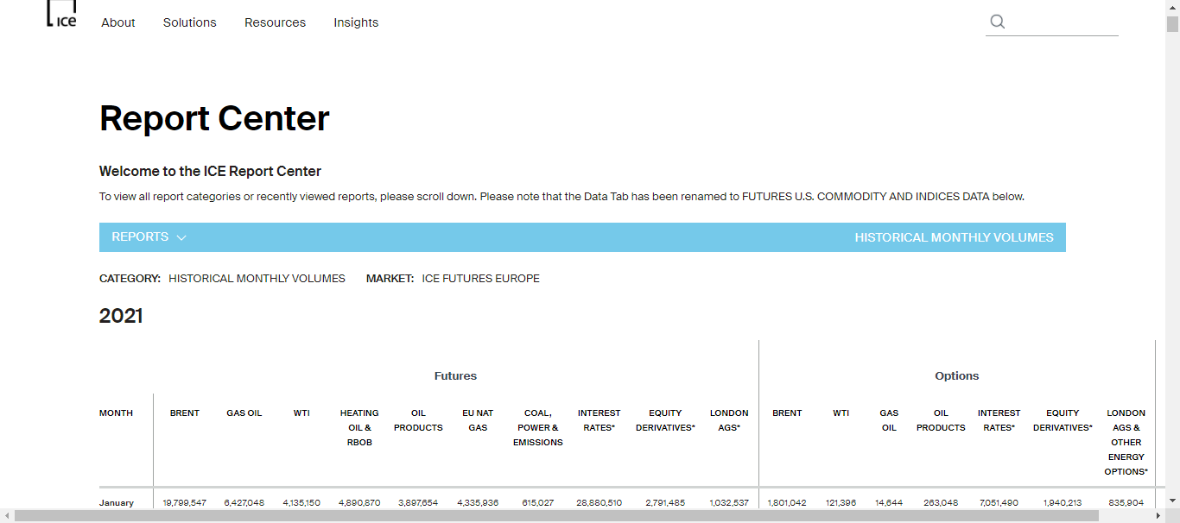
Task: Open the Insights menu
Action: pyautogui.click(x=356, y=22)
